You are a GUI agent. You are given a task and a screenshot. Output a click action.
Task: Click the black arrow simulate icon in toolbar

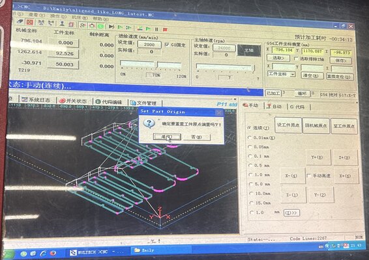click(x=111, y=27)
